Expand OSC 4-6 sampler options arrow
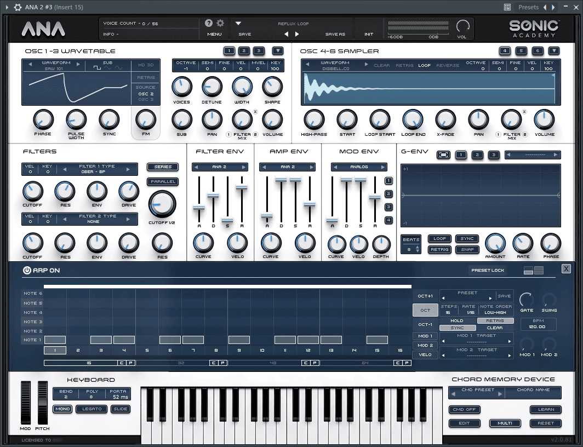This screenshot has height=447, width=583. click(554, 50)
